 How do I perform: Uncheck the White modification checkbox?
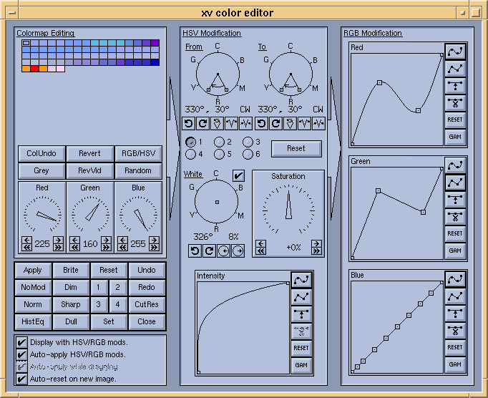(x=239, y=175)
